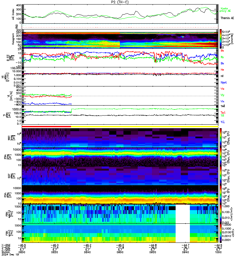Select the black Ni legend entry
Screen dimensions: 243x259
[222, 76]
